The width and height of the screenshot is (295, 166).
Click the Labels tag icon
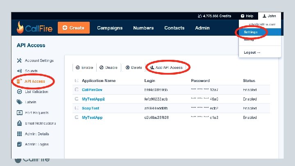click(19, 102)
